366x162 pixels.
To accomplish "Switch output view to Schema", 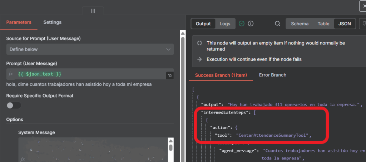I will [x=300, y=24].
